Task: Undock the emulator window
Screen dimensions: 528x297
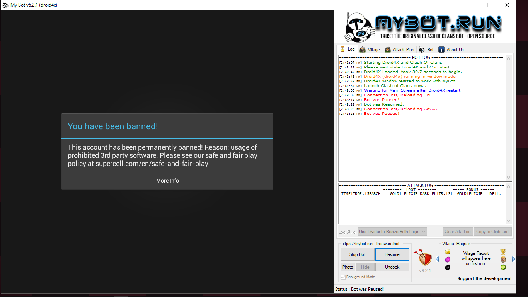Action: pyautogui.click(x=392, y=267)
